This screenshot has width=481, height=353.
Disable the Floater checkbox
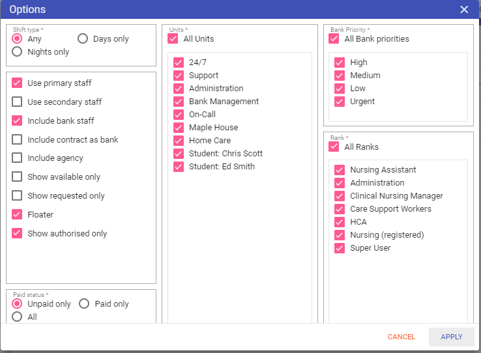click(x=17, y=215)
